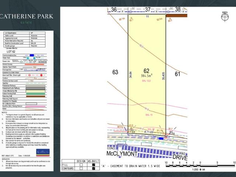236x177 pixels.
Task: Click the green Future Fencing legend swatch
Action: point(35,94)
